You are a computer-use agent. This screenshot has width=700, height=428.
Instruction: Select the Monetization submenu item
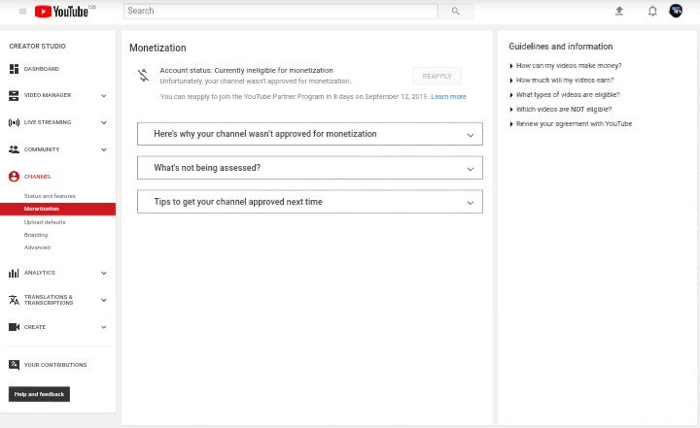point(57,209)
